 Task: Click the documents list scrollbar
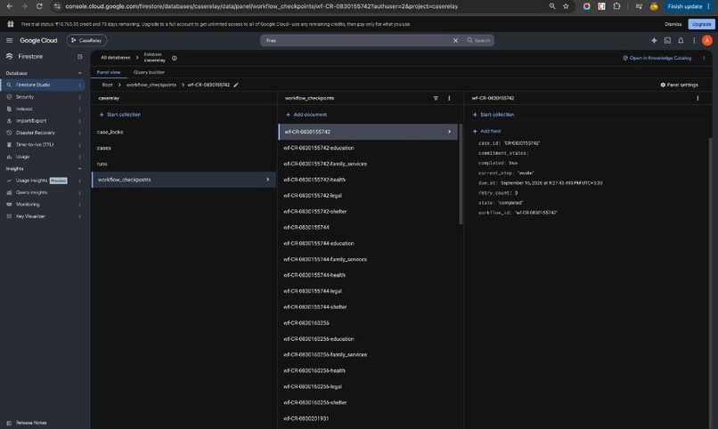(x=461, y=174)
